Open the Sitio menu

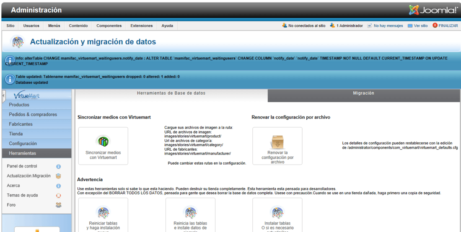10,26
